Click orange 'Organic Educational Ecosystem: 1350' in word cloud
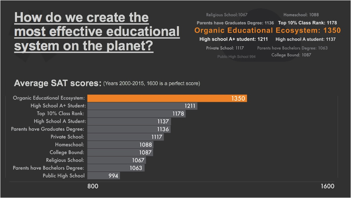 pyautogui.click(x=267, y=31)
